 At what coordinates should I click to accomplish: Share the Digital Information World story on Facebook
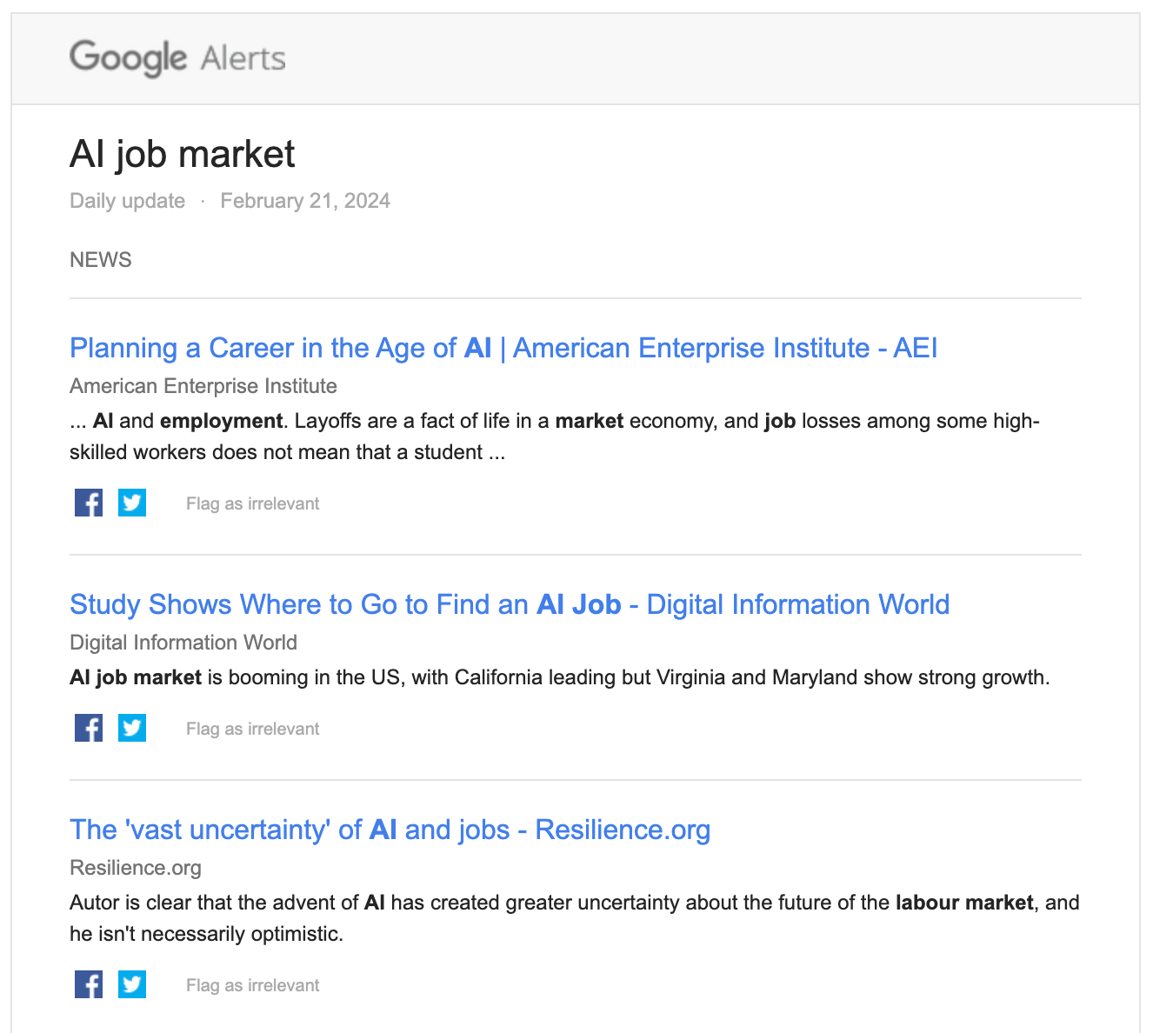[88, 728]
